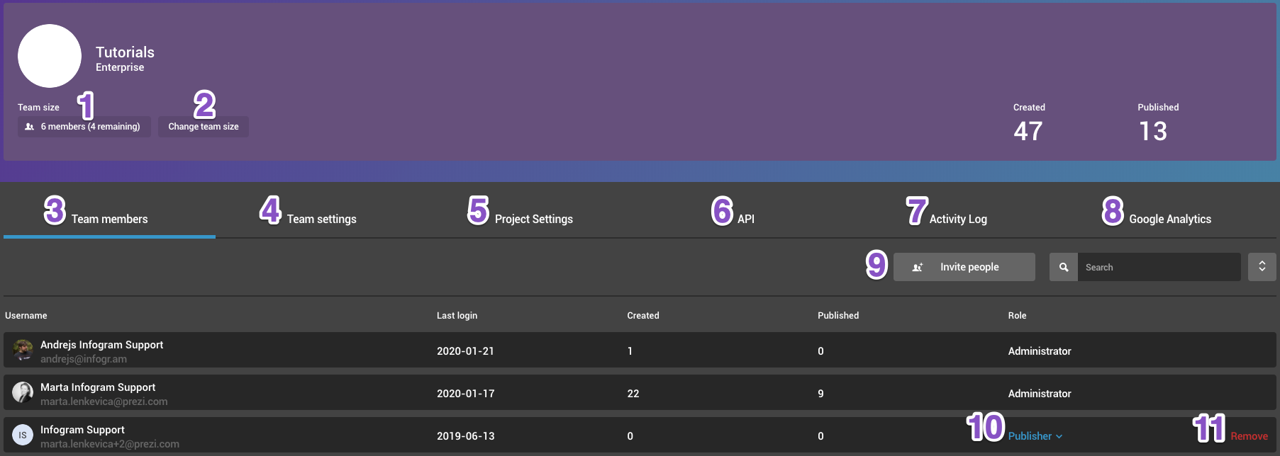Click the Username column header
The image size is (1280, 456).
(26, 316)
